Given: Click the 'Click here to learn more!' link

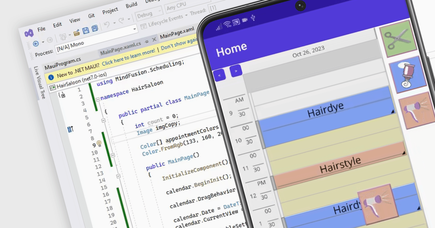Looking at the screenshot, I should (128, 58).
